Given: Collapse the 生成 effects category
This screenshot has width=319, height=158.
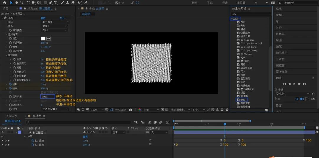Looking at the screenshot, I should (x=232, y=19).
